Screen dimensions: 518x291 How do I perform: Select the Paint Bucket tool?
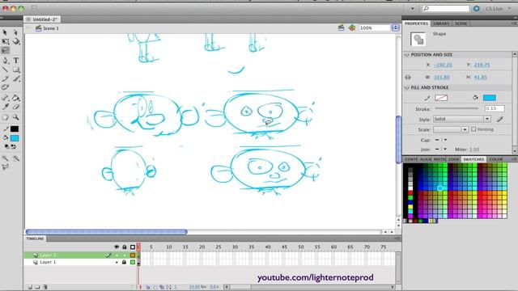pyautogui.click(x=16, y=98)
